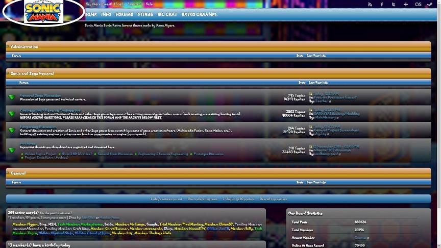Image resolution: width=441 pixels, height=248 pixels.
Task: Click green gem beside General Sega Discussion
Action: click(x=12, y=97)
